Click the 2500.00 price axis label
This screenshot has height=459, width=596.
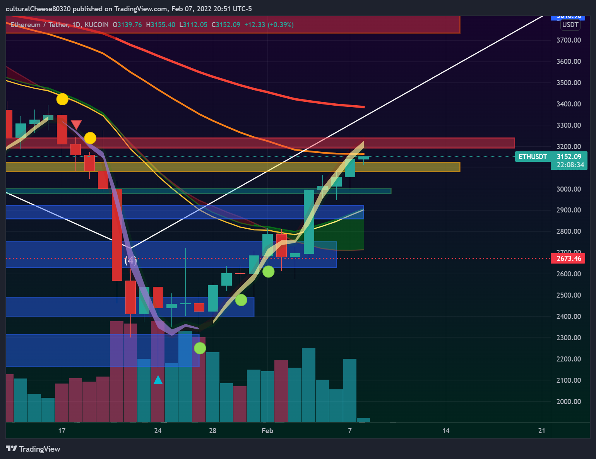tap(569, 295)
